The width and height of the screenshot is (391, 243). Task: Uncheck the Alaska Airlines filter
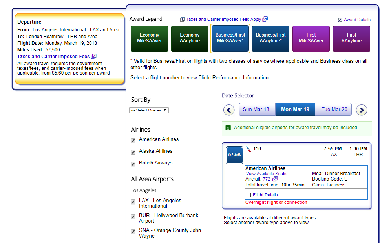133,152
